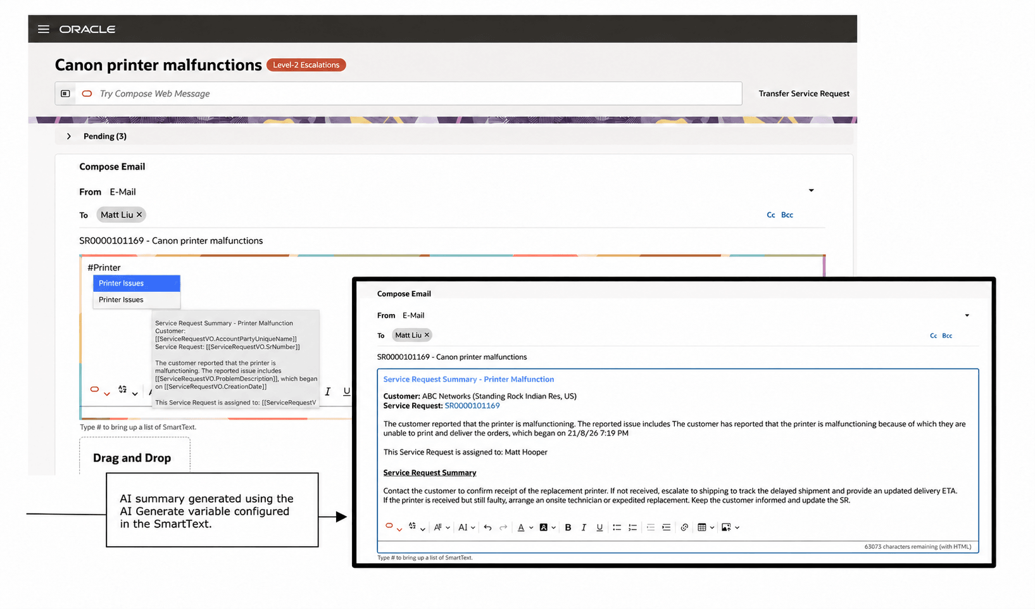The image size is (1035, 609).
Task: Open the insert table dropdown
Action: point(705,527)
